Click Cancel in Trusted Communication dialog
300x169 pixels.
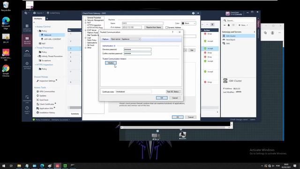click(x=175, y=98)
